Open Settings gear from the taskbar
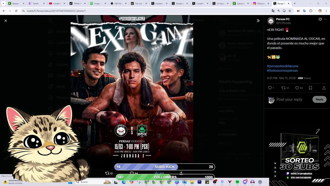 pyautogui.click(x=260, y=182)
